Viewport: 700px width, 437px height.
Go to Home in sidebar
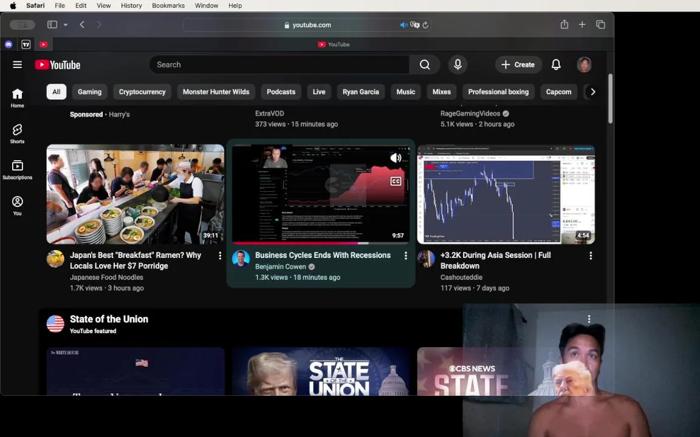tap(18, 98)
